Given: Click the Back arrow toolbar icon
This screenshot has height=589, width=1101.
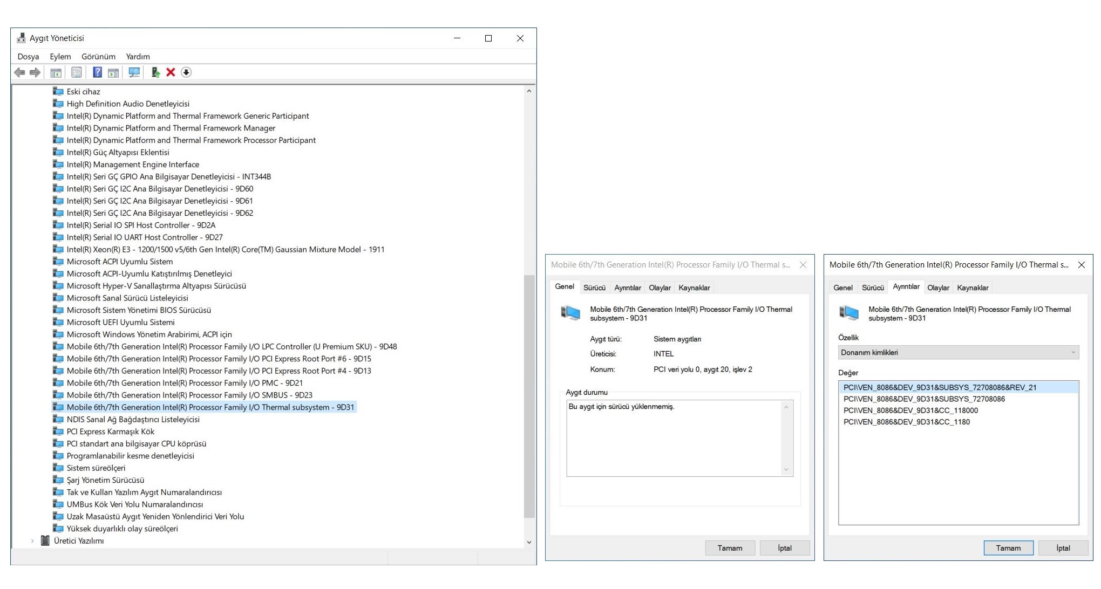Looking at the screenshot, I should (20, 72).
